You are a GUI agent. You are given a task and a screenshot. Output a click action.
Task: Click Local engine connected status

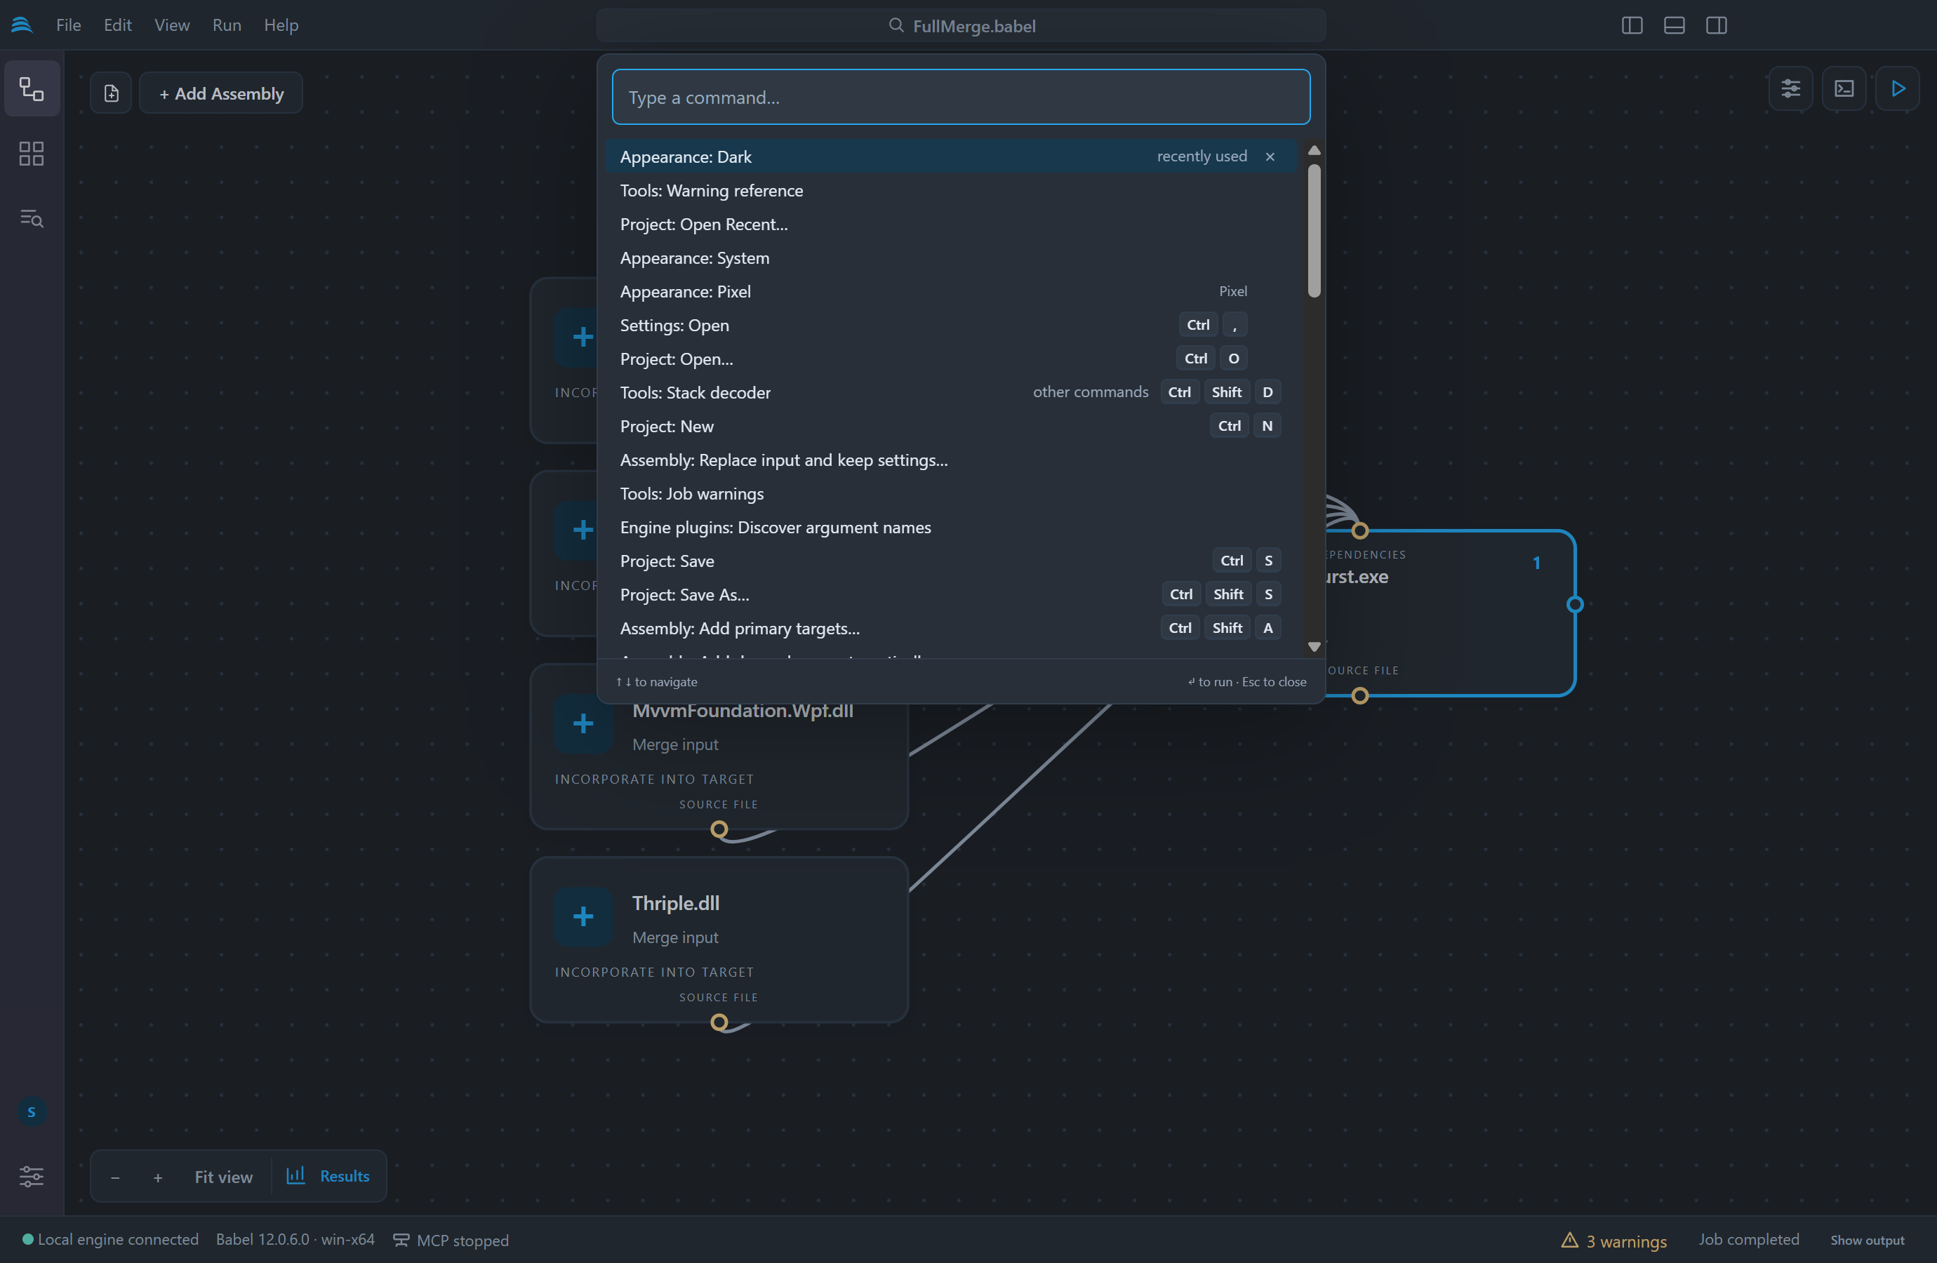[110, 1239]
